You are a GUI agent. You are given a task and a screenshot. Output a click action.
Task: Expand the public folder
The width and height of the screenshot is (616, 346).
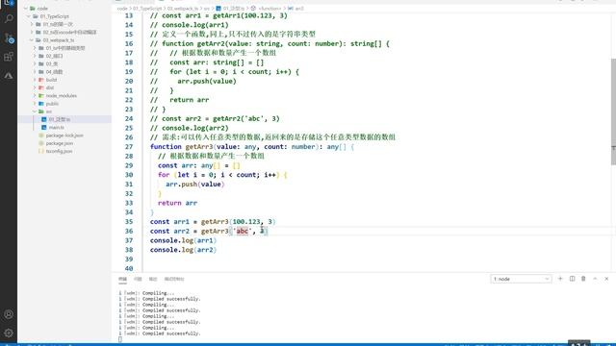coord(35,104)
